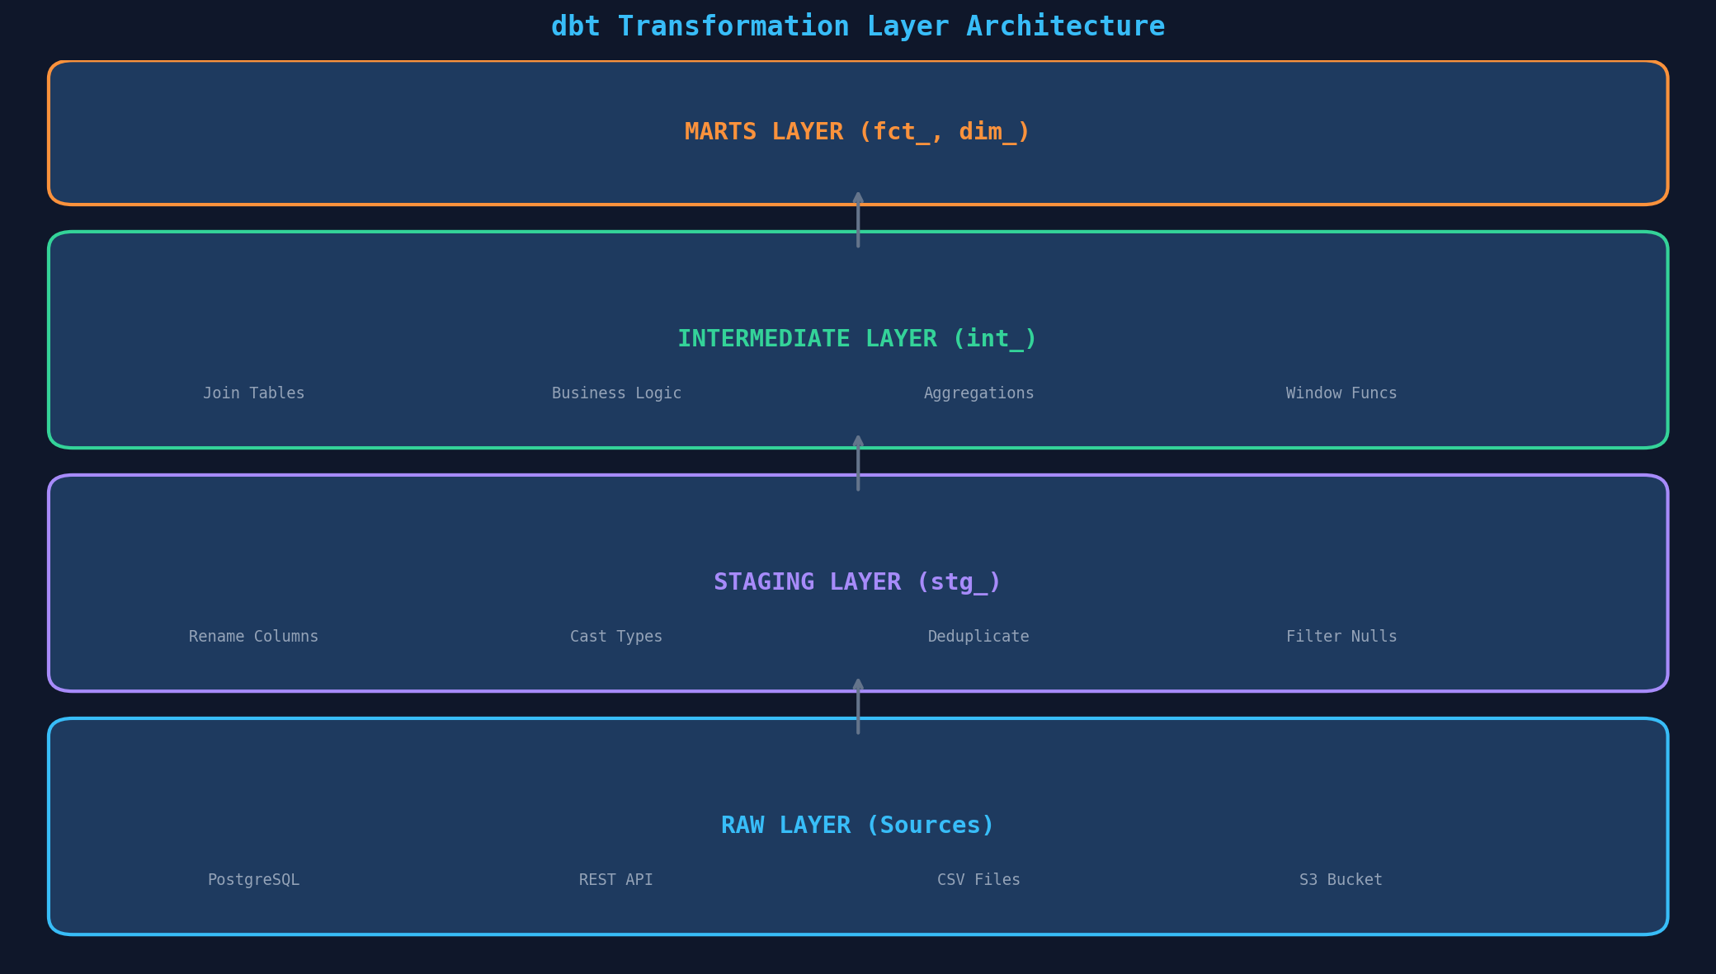This screenshot has width=1716, height=974.
Task: Select the Aggregations label
Action: [x=978, y=393]
